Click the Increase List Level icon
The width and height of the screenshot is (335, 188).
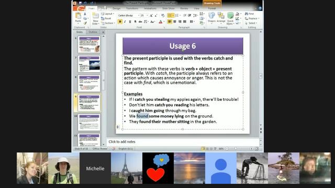[189, 15]
